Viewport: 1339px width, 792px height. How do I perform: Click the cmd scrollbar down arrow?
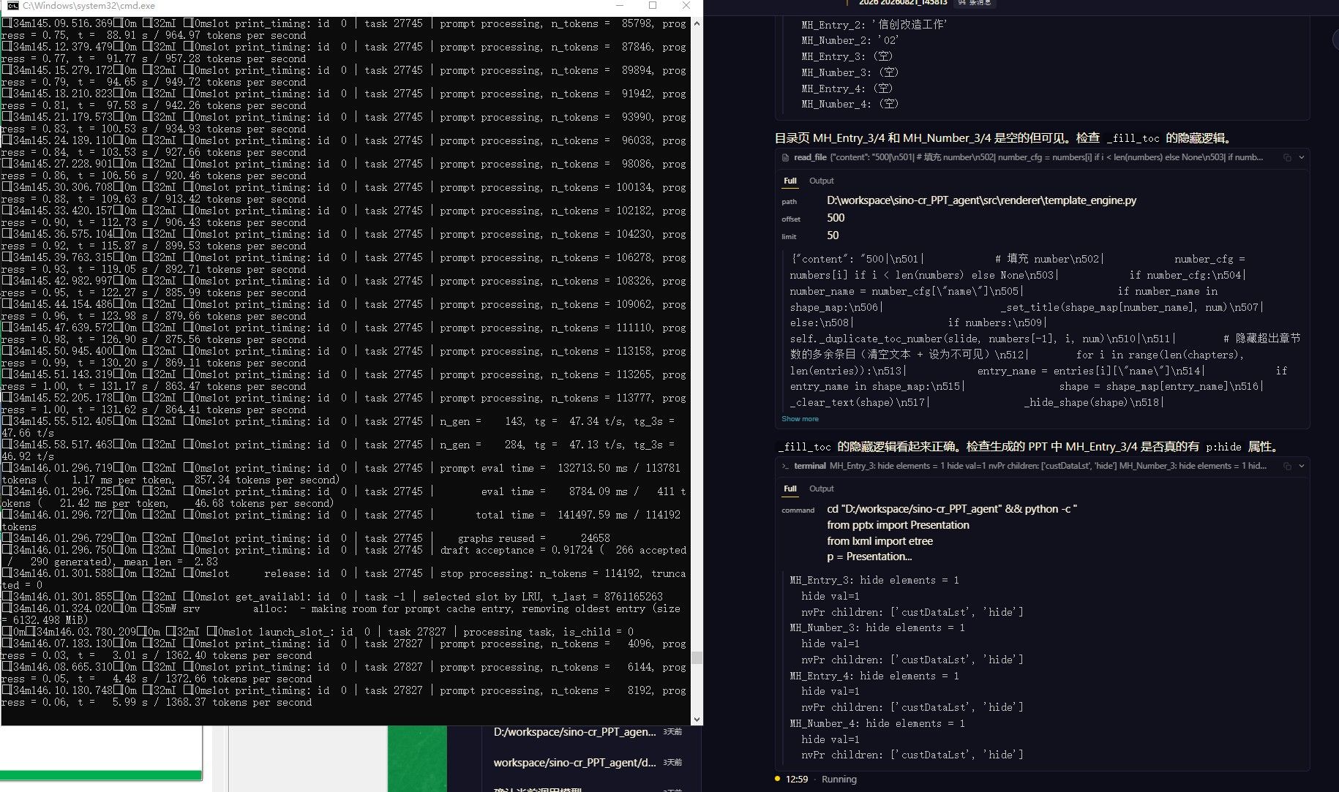point(697,720)
